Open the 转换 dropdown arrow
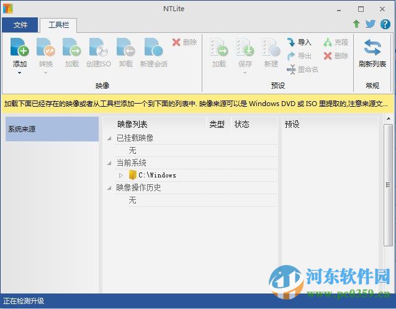The image size is (396, 309). pyautogui.click(x=46, y=73)
